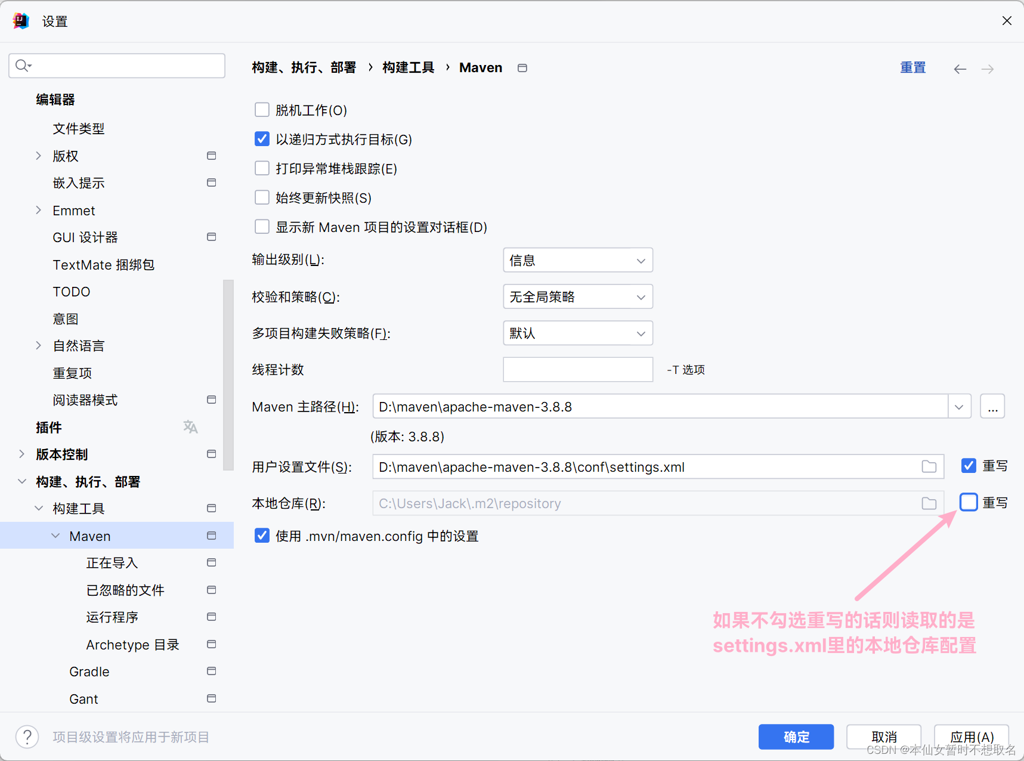Viewport: 1024px width, 761px height.
Task: Click 重置 link
Action: click(913, 67)
